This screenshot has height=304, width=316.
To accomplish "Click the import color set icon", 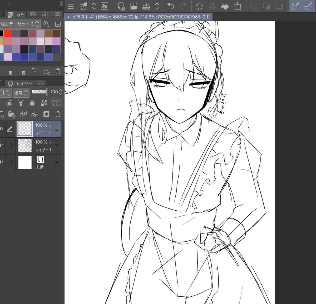I will (58, 24).
